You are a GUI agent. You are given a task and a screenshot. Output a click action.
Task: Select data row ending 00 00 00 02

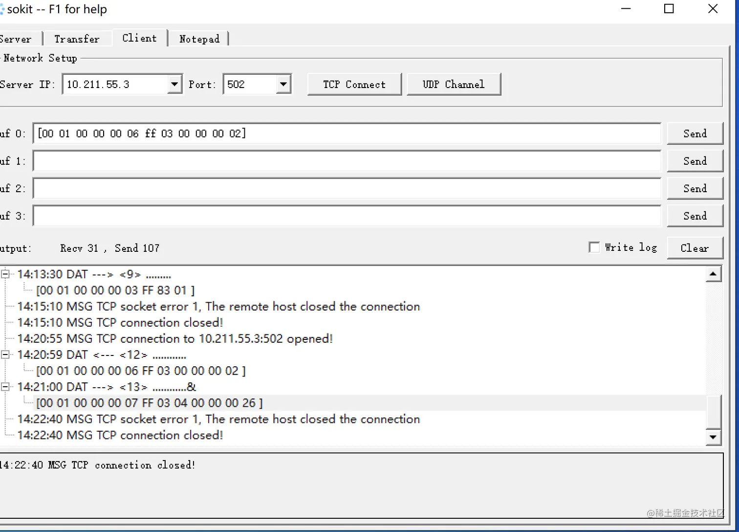coord(141,371)
